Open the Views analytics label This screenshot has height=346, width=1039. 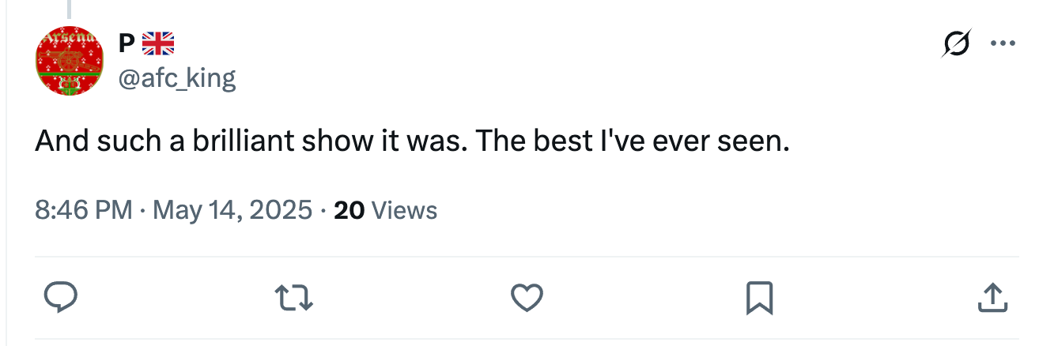pyautogui.click(x=403, y=210)
